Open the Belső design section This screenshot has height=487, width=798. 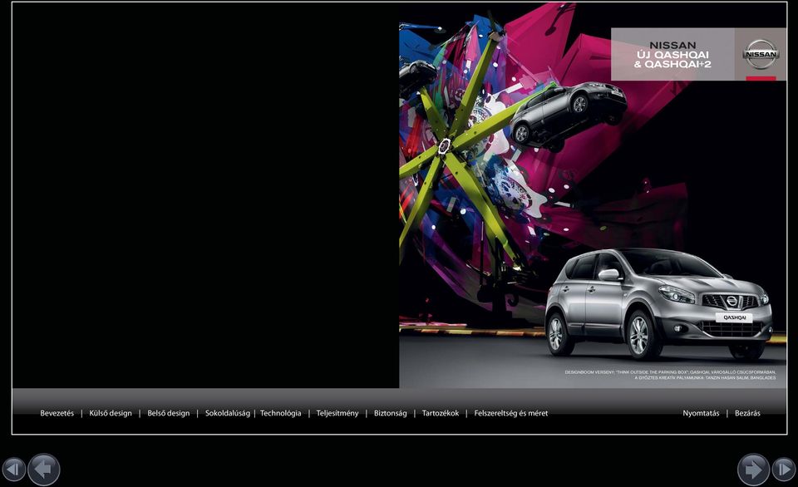[169, 413]
